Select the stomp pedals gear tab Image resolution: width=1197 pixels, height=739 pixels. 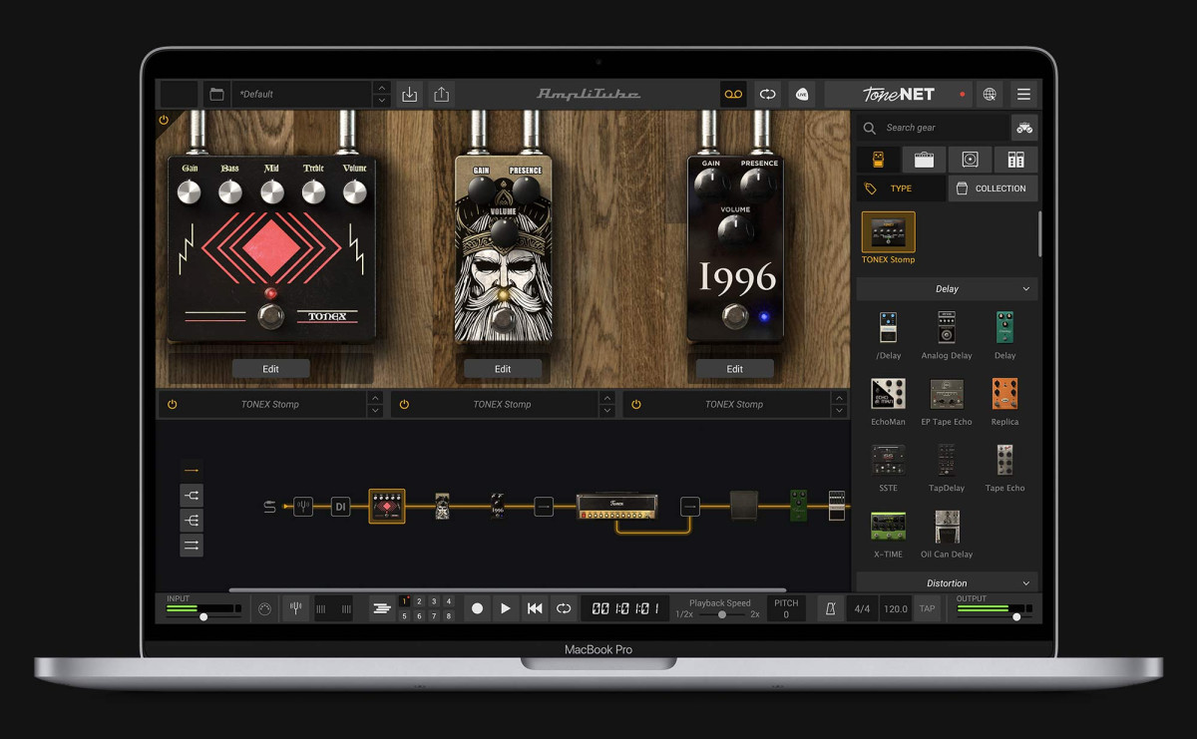(x=878, y=160)
